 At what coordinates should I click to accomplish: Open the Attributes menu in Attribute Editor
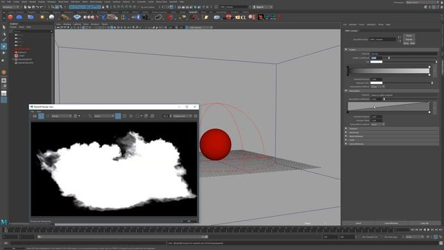[371, 25]
